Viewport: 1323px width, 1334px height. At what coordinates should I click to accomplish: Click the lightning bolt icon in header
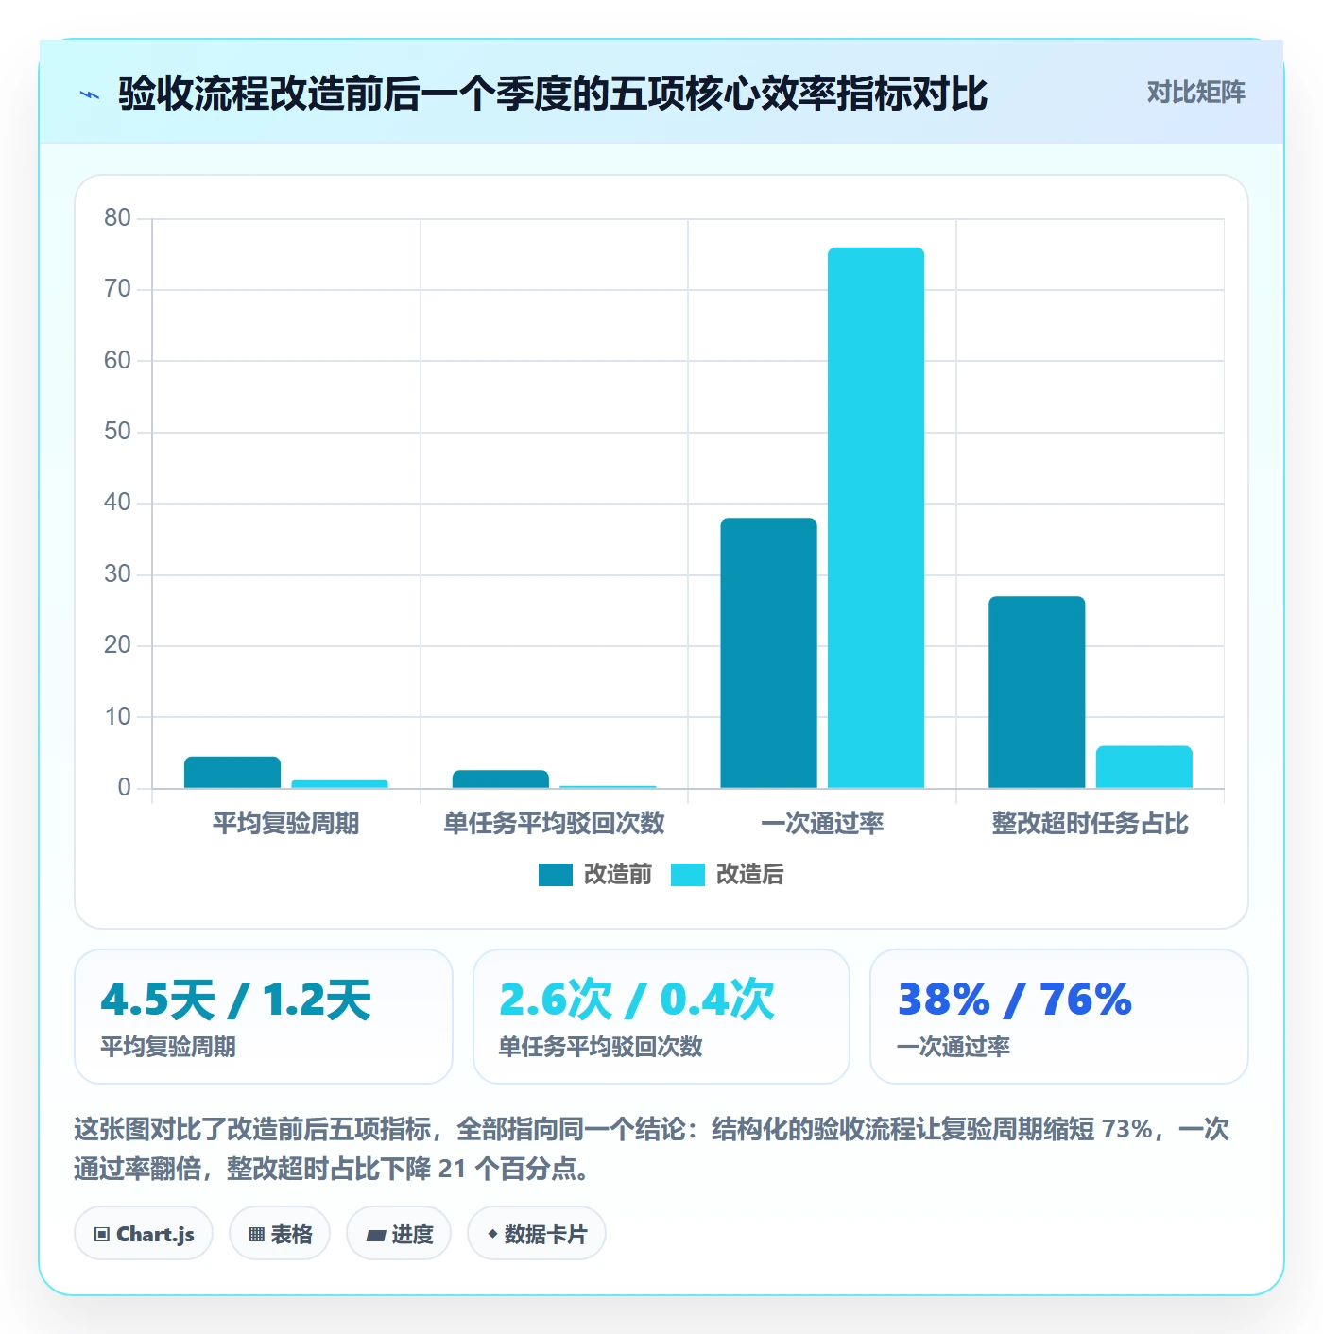coord(90,94)
